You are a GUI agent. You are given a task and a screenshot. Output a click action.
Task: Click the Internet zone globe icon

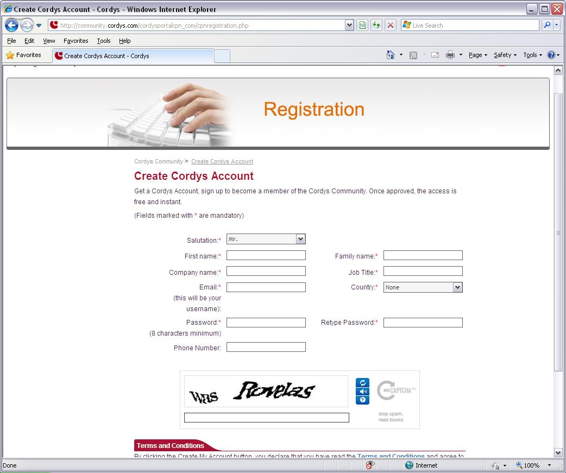point(409,465)
